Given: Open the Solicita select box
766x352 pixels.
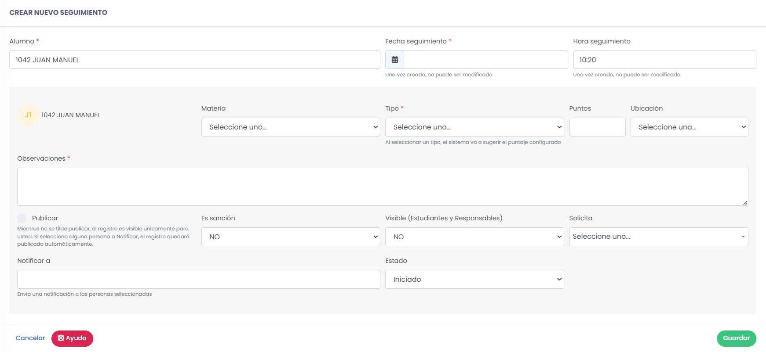Looking at the screenshot, I should coord(659,237).
